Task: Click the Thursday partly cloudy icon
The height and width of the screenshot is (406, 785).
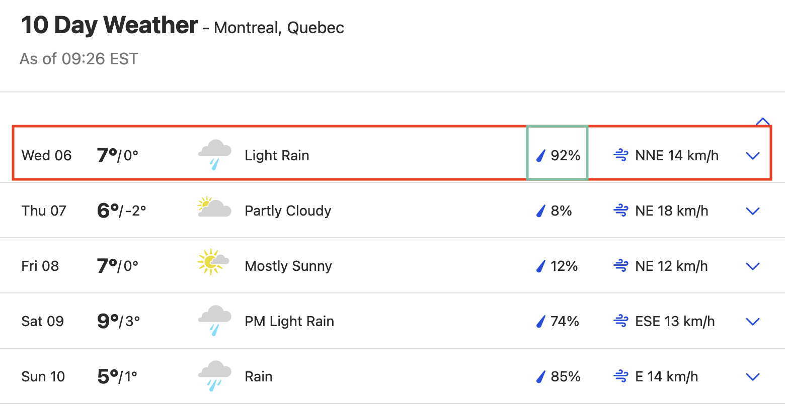Action: click(x=215, y=207)
